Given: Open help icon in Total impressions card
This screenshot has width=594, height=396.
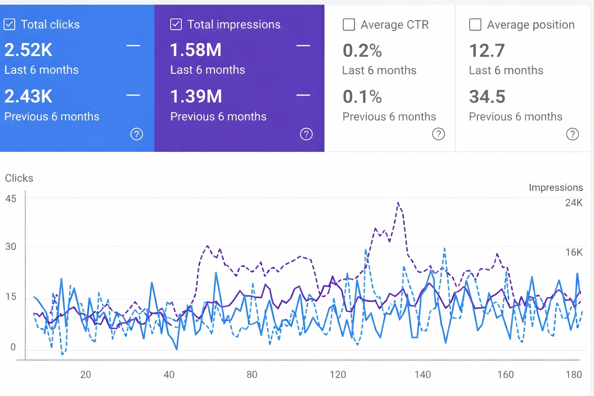Looking at the screenshot, I should [x=306, y=134].
